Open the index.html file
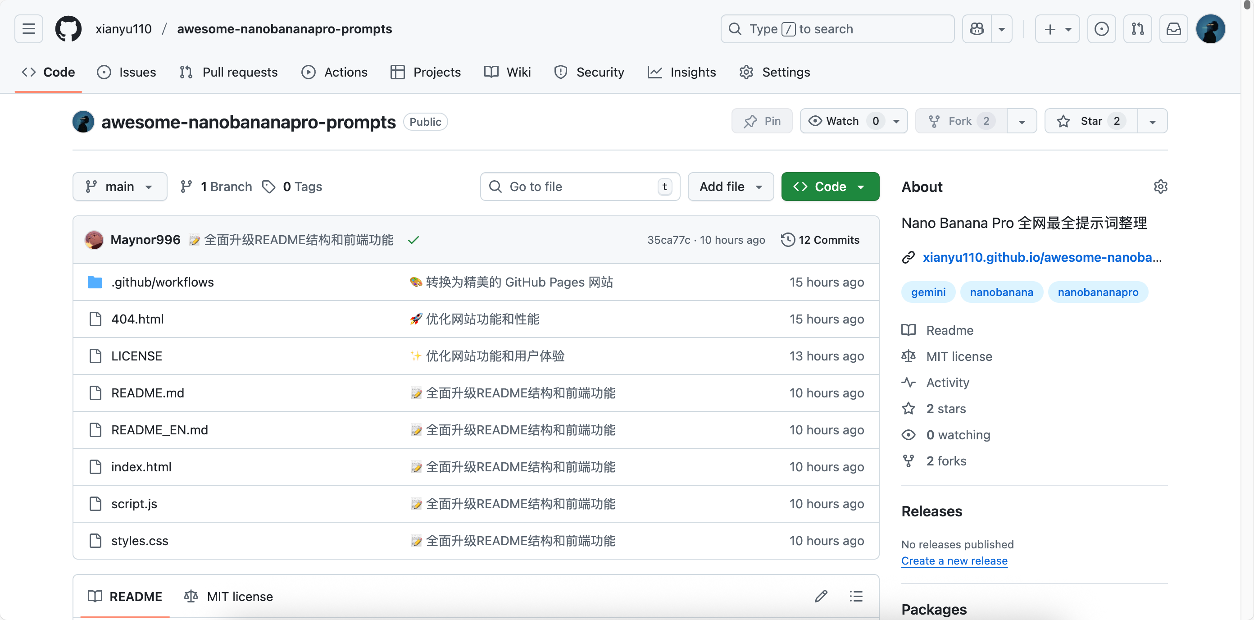 pos(141,467)
